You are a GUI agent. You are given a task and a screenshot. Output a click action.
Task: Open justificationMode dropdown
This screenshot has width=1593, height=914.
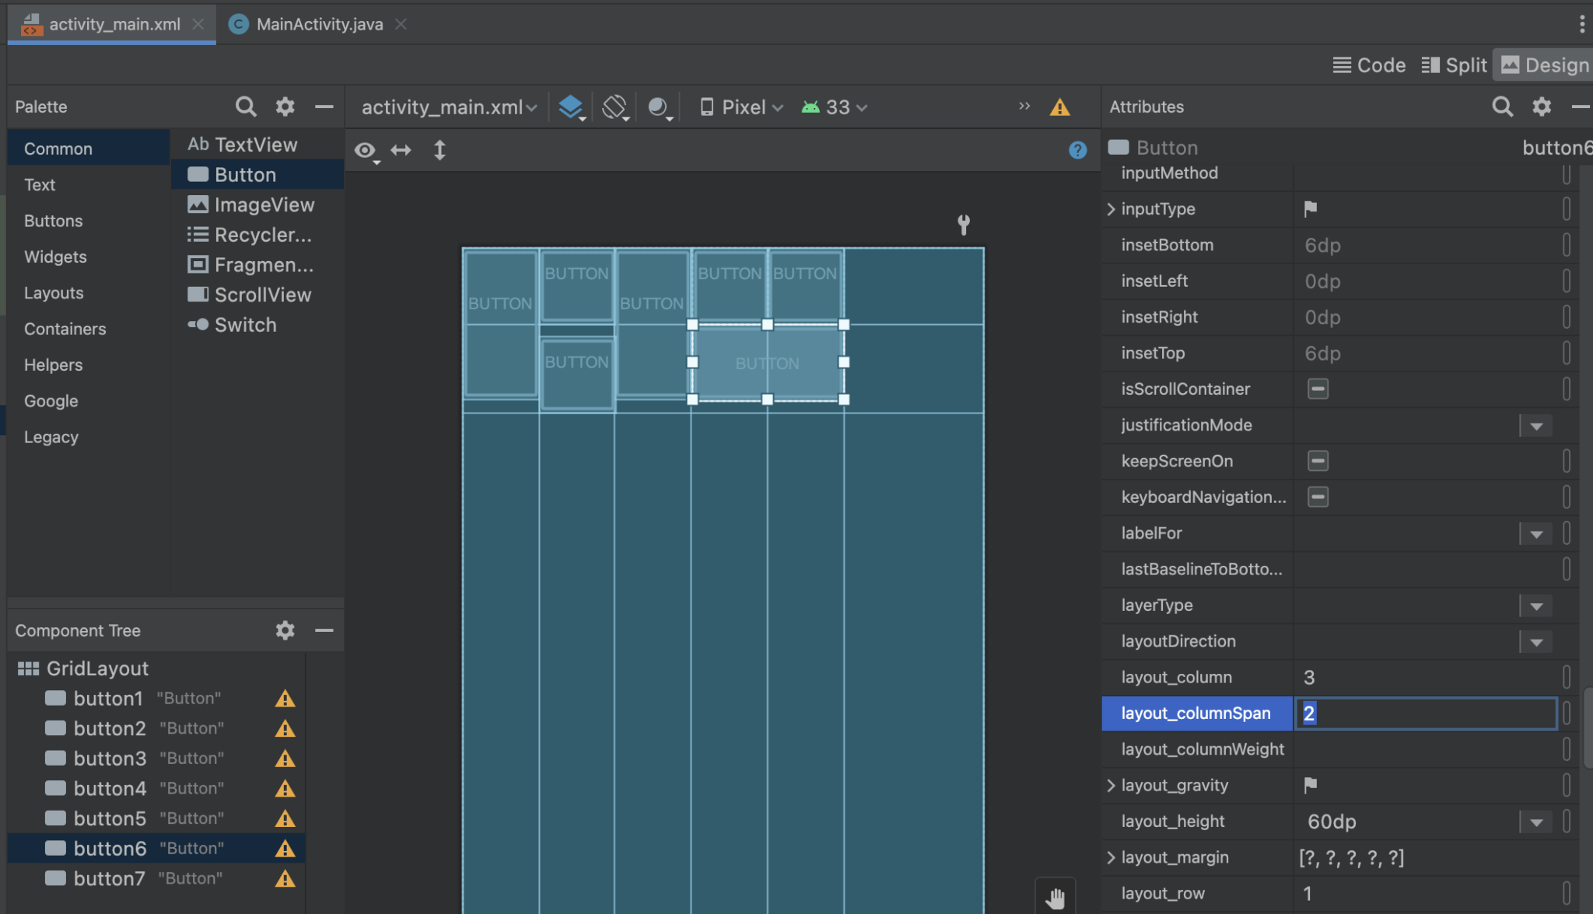coord(1536,426)
